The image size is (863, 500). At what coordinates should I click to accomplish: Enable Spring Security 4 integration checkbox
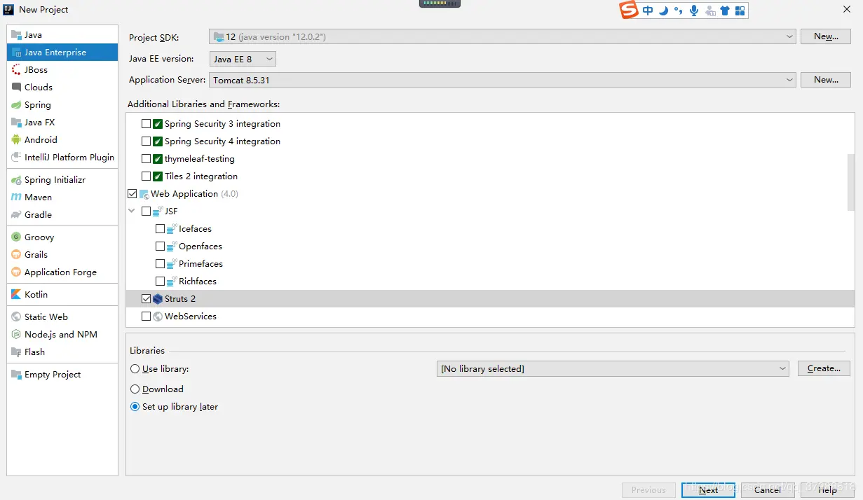coord(146,141)
